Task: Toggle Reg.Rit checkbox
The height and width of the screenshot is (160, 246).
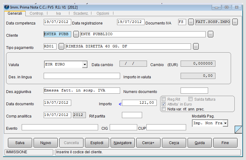Action: coord(163,99)
